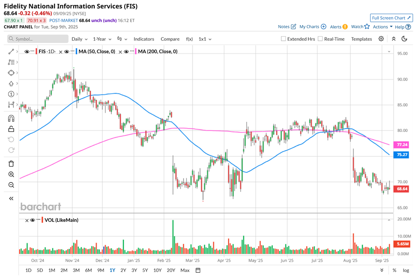Add chart to My Charts
Viewport: 420px width, 276px height.
(313, 26)
